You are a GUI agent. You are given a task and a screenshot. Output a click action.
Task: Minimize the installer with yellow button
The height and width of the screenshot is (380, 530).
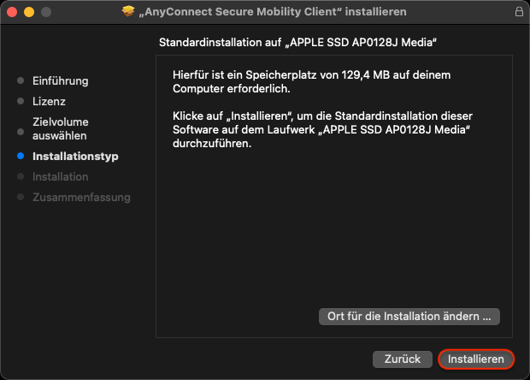[29, 12]
